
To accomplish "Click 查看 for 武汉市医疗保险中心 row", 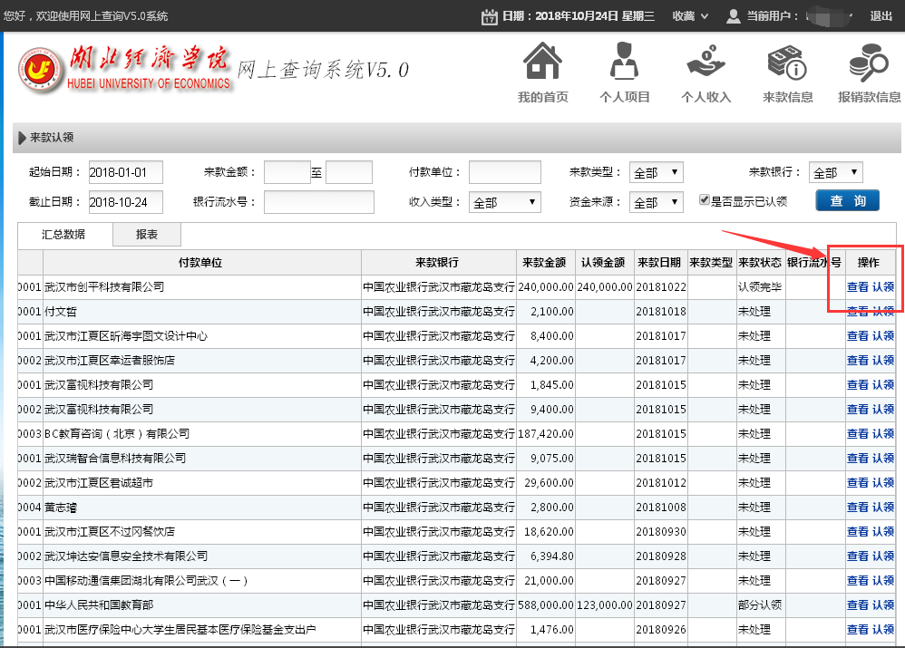I will click(x=857, y=630).
